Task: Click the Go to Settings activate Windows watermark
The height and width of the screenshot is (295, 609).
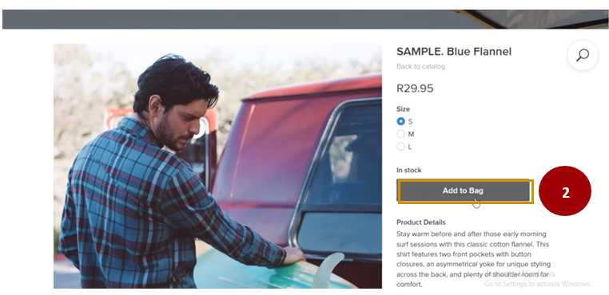Action: [x=537, y=284]
